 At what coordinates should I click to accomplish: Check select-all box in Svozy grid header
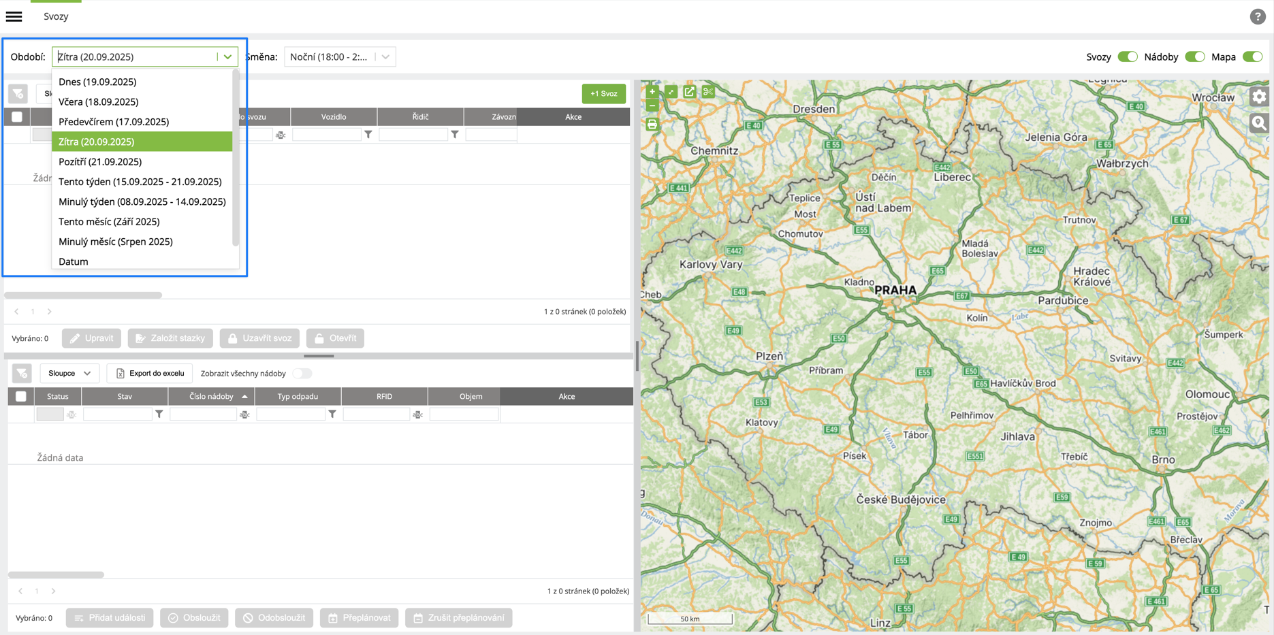click(17, 116)
